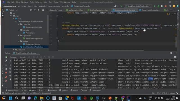Minimize the Debug tool window

click(x=175, y=53)
